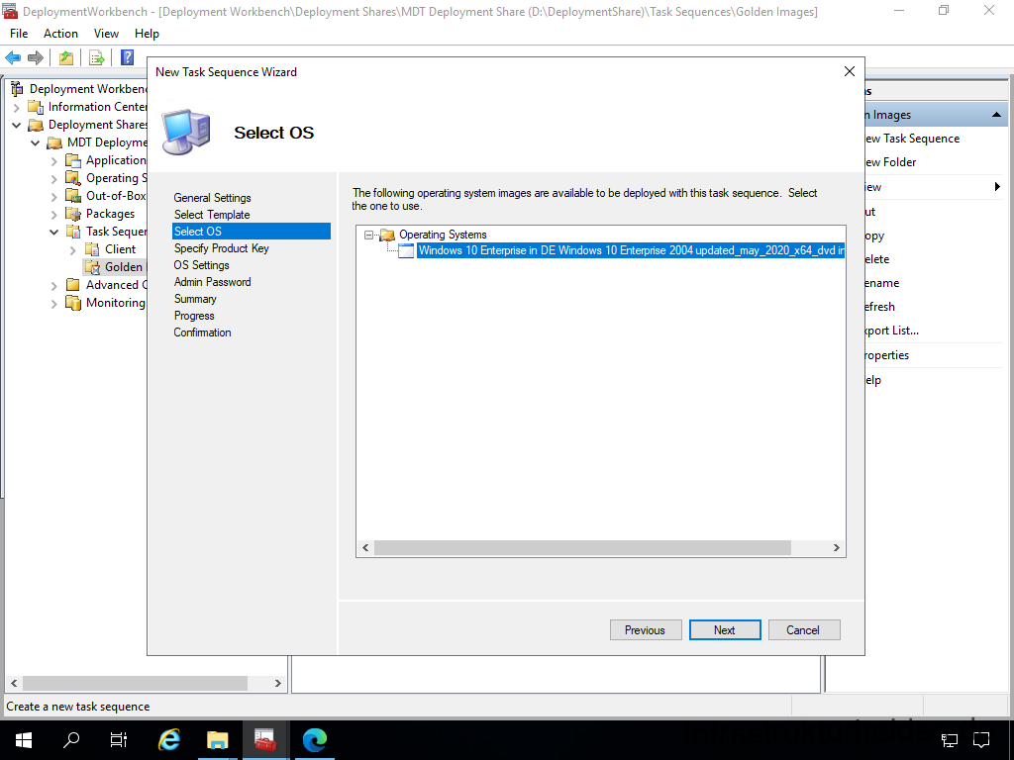Click Properties in Actions pane
1014x760 pixels.
click(886, 355)
